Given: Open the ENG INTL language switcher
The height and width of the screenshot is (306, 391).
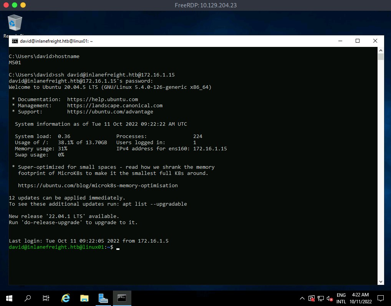Looking at the screenshot, I should (341, 298).
